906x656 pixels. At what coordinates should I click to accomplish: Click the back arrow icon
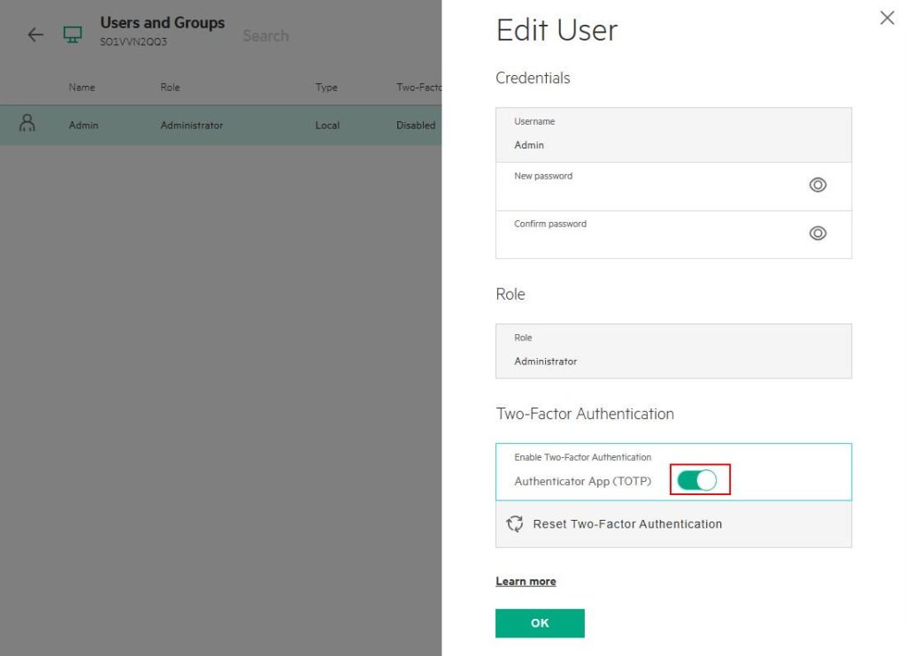tap(35, 35)
